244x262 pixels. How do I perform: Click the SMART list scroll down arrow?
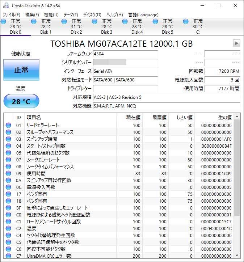coord(237,255)
